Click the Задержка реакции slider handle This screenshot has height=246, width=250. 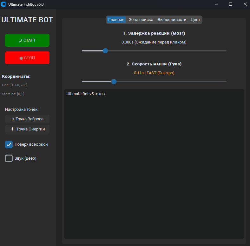pyautogui.click(x=105, y=51)
